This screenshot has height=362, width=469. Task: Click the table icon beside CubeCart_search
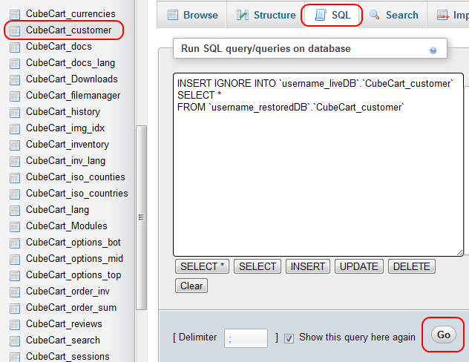point(15,340)
